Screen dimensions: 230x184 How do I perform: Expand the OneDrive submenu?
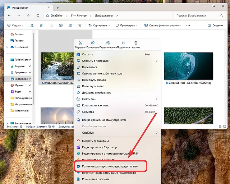pos(157,133)
